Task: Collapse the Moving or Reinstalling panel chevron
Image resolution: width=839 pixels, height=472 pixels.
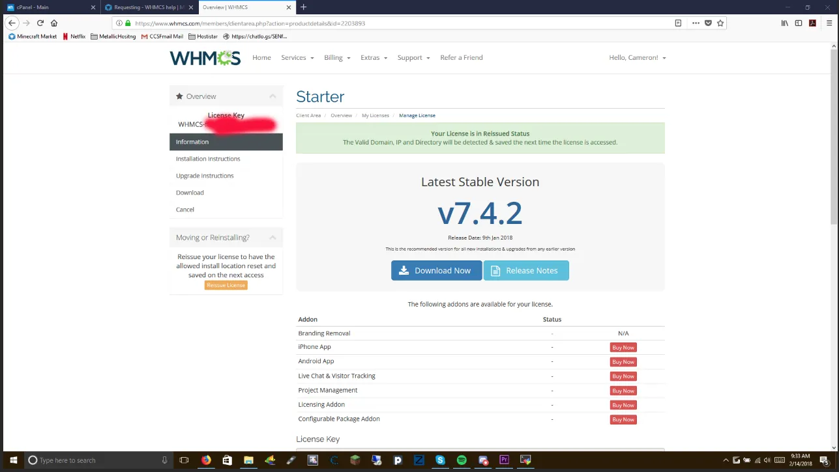Action: pyautogui.click(x=272, y=238)
